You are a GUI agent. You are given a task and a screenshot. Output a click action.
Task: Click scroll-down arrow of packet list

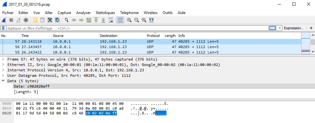pyautogui.click(x=312, y=52)
